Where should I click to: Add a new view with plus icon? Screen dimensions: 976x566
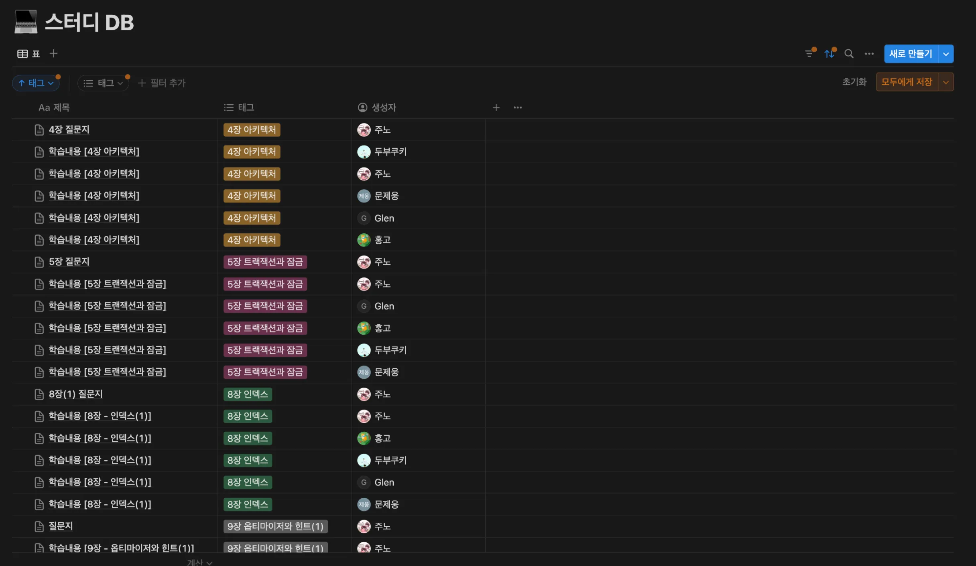(53, 54)
